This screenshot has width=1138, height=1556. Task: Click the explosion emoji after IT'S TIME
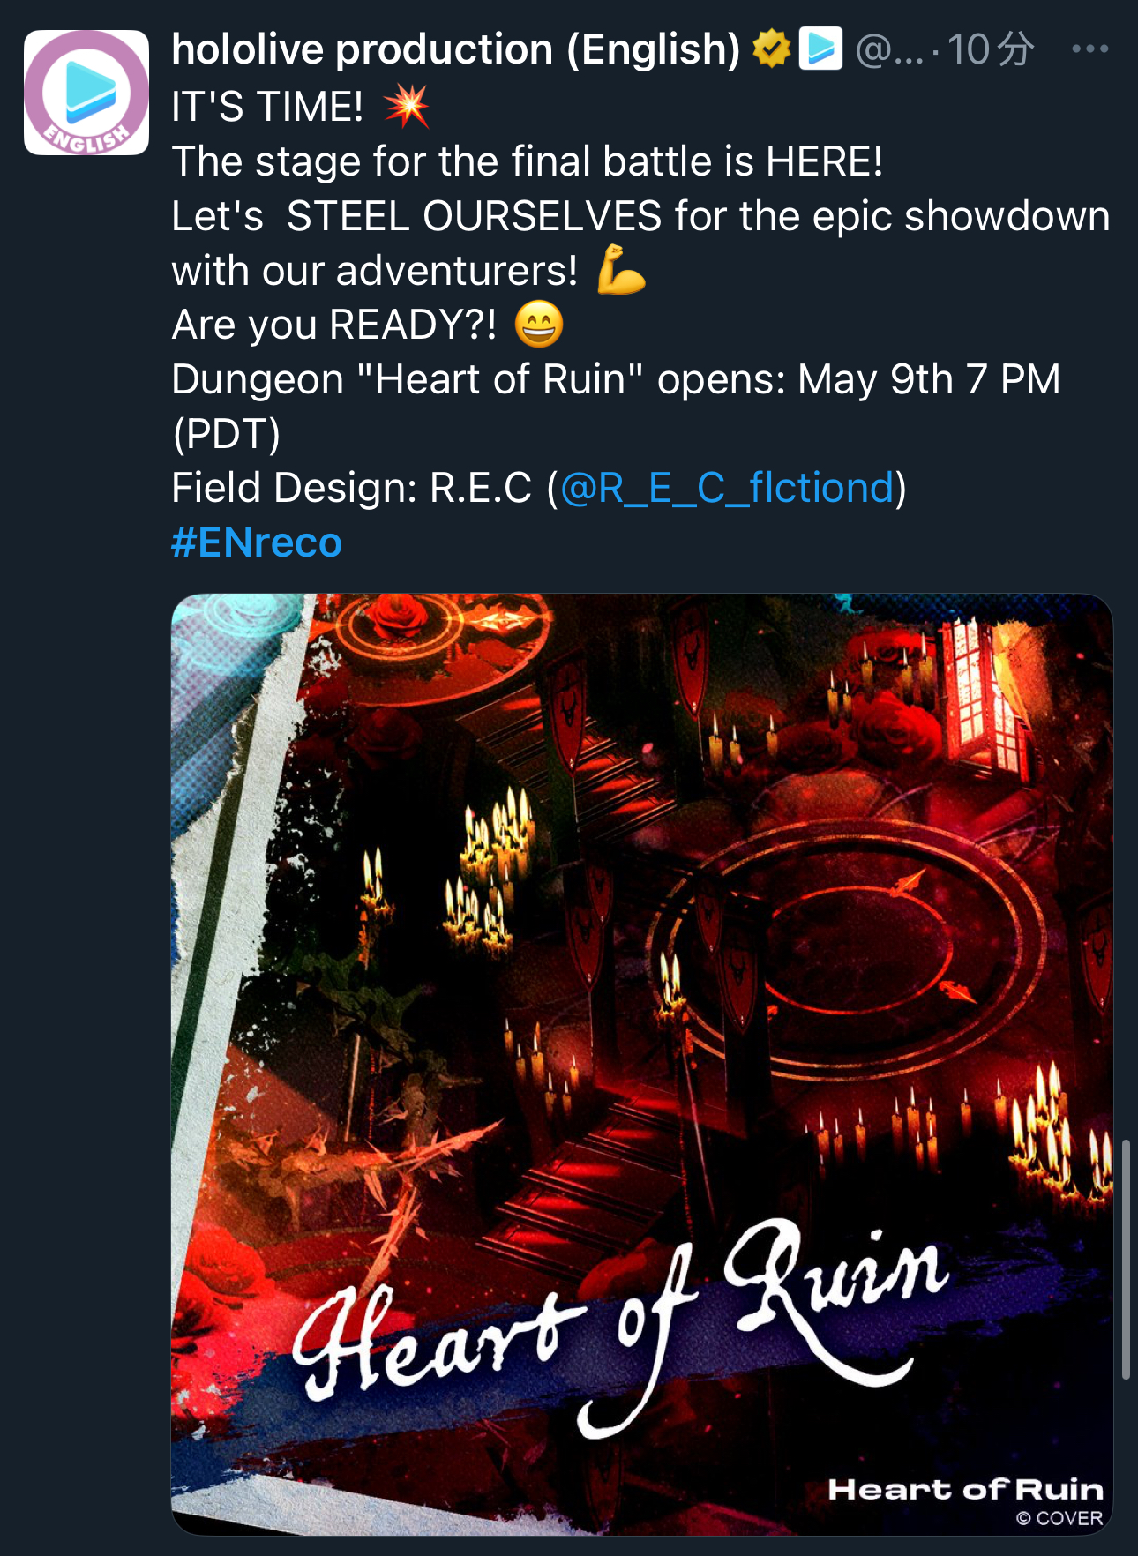point(407,107)
